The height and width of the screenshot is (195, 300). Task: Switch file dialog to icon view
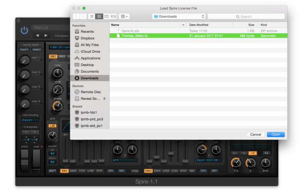pos(92,16)
